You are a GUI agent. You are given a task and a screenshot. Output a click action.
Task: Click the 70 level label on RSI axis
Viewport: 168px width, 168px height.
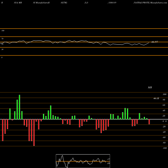tap(2, 39)
